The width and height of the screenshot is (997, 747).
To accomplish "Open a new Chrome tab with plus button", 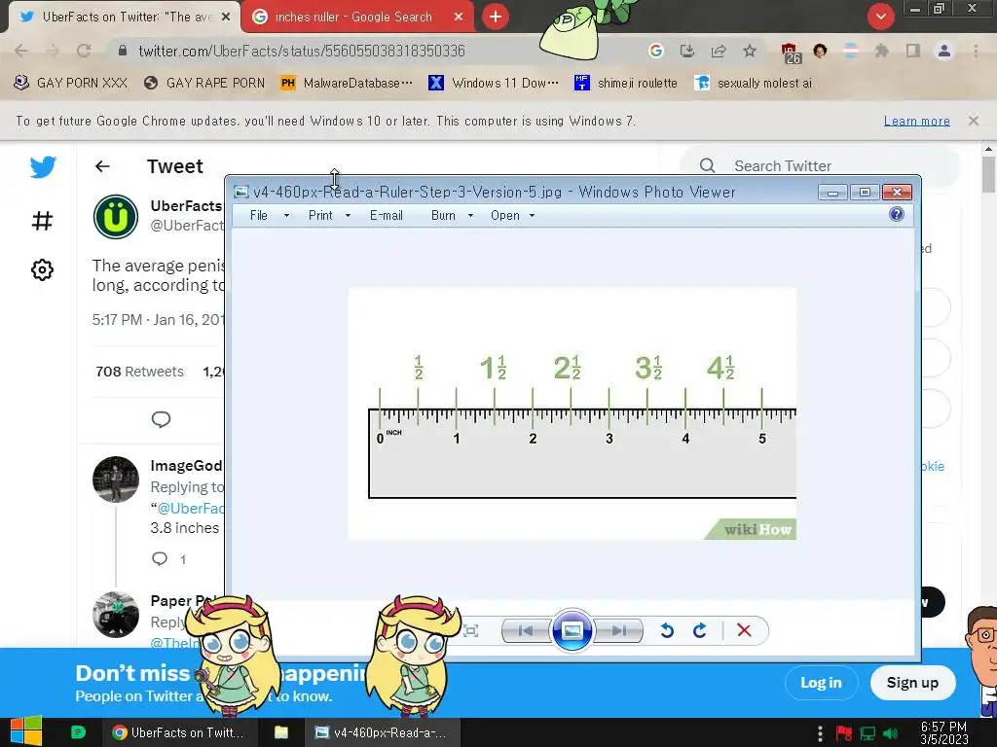I will 496,17.
